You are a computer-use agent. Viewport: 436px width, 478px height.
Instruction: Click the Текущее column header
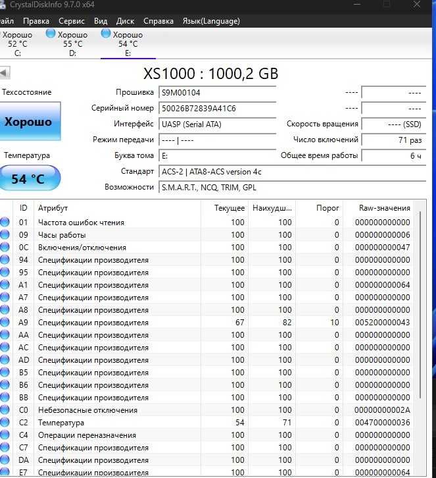[x=225, y=208]
